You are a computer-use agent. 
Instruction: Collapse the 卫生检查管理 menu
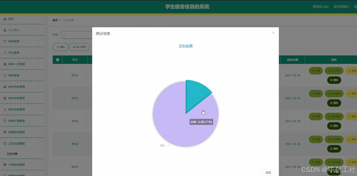tap(38, 143)
